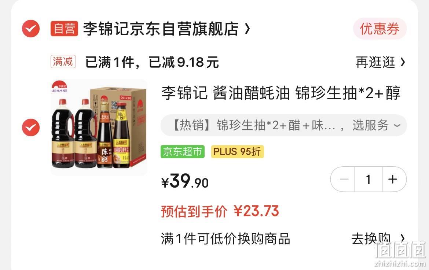Open 李锦记京东自营旗舰店 store page
Screen dimensions: 429x270
tap(161, 29)
